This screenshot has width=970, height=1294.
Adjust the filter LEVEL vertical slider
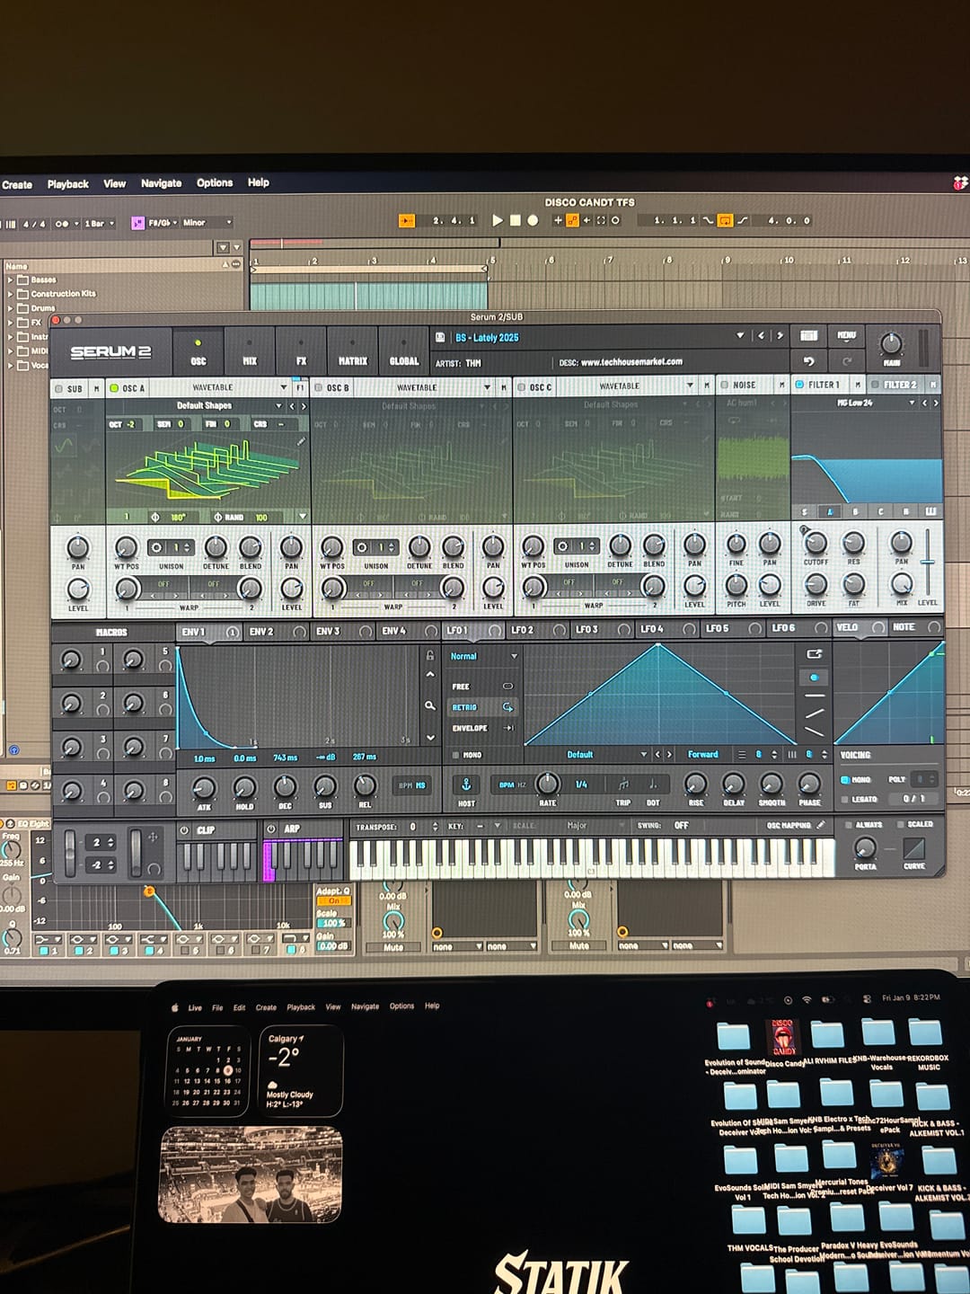coord(927,563)
